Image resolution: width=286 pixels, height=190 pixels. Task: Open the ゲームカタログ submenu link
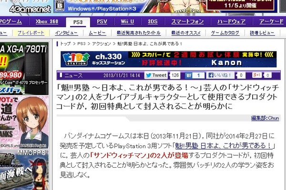[x=225, y=33]
